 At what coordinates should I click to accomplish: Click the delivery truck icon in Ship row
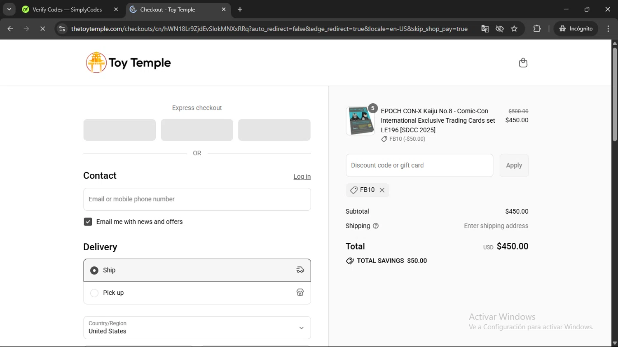point(300,270)
